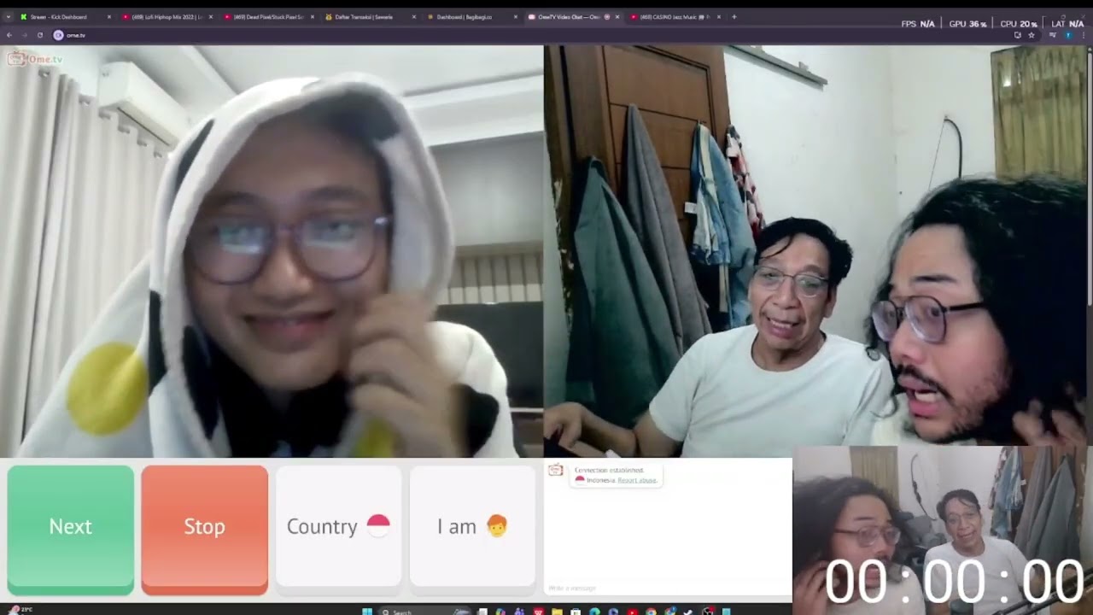1093x615 pixels.
Task: Bookmark this page with the star icon
Action: click(x=1032, y=35)
